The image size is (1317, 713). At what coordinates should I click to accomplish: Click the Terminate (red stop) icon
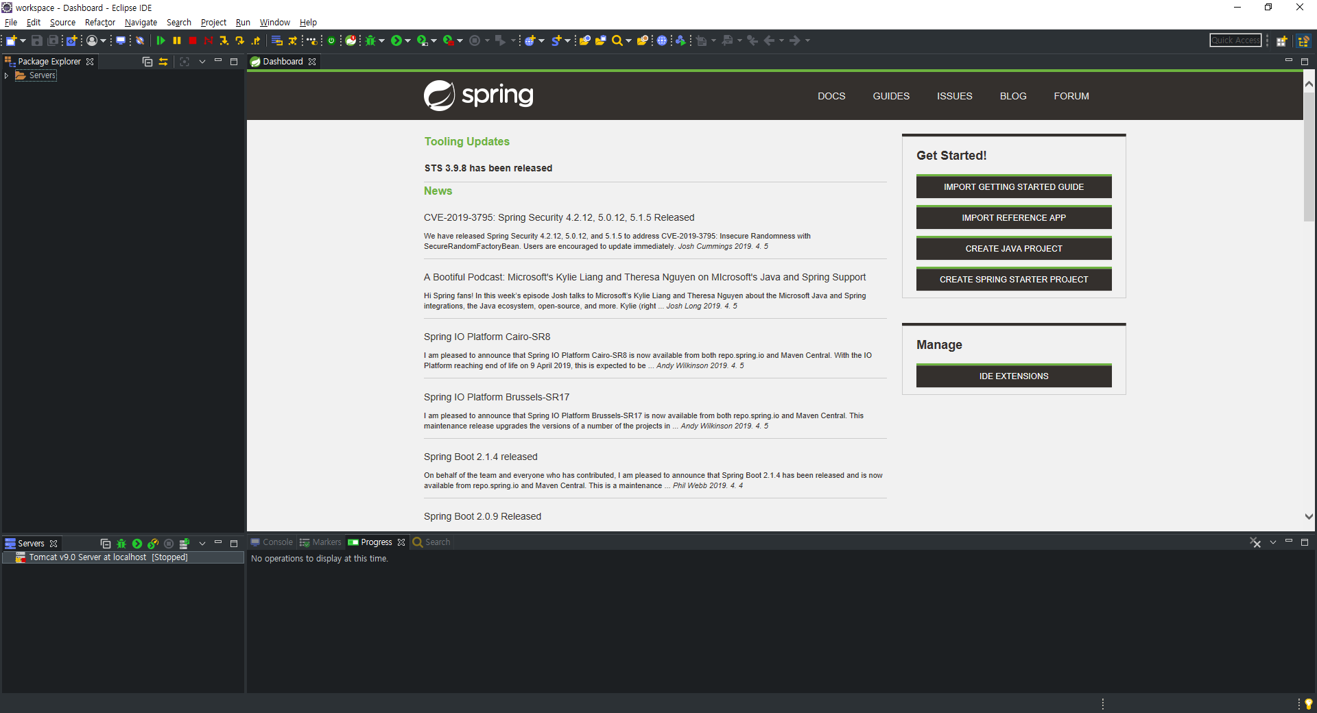[x=193, y=40]
